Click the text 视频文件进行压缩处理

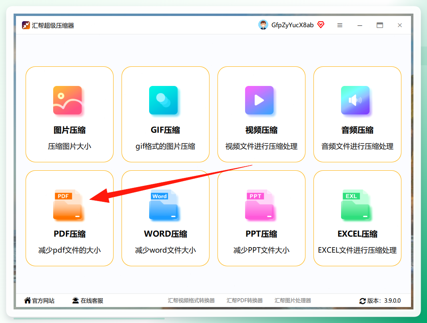[x=261, y=147]
